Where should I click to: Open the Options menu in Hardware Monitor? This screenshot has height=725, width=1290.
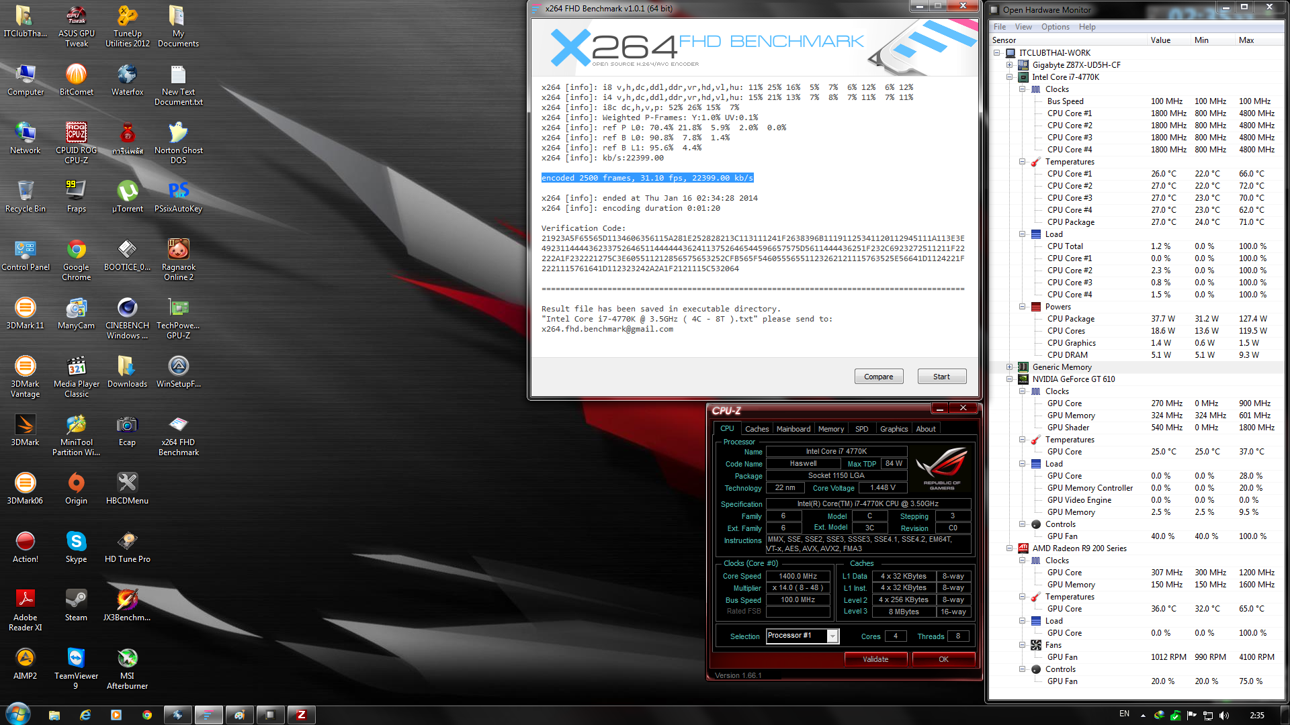pos(1055,27)
